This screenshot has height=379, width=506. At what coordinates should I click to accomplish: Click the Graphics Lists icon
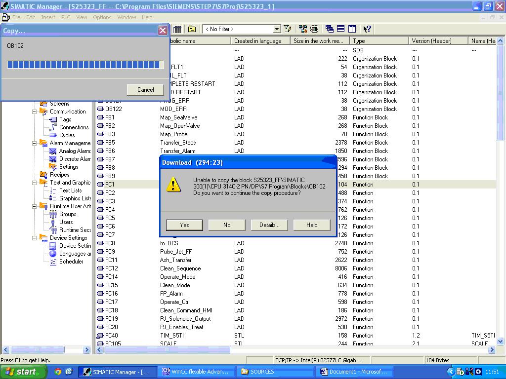[53, 198]
